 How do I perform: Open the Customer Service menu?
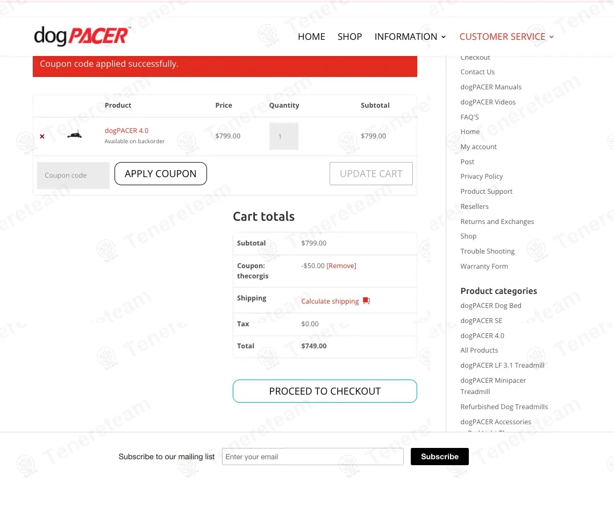502,37
